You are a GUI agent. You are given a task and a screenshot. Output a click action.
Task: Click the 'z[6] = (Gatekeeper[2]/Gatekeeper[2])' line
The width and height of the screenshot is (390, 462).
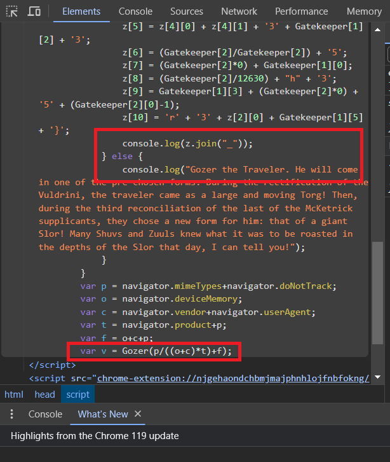(235, 52)
